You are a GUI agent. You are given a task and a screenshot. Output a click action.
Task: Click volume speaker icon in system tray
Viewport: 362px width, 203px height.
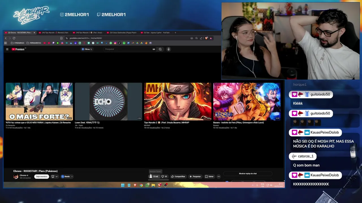(271, 185)
